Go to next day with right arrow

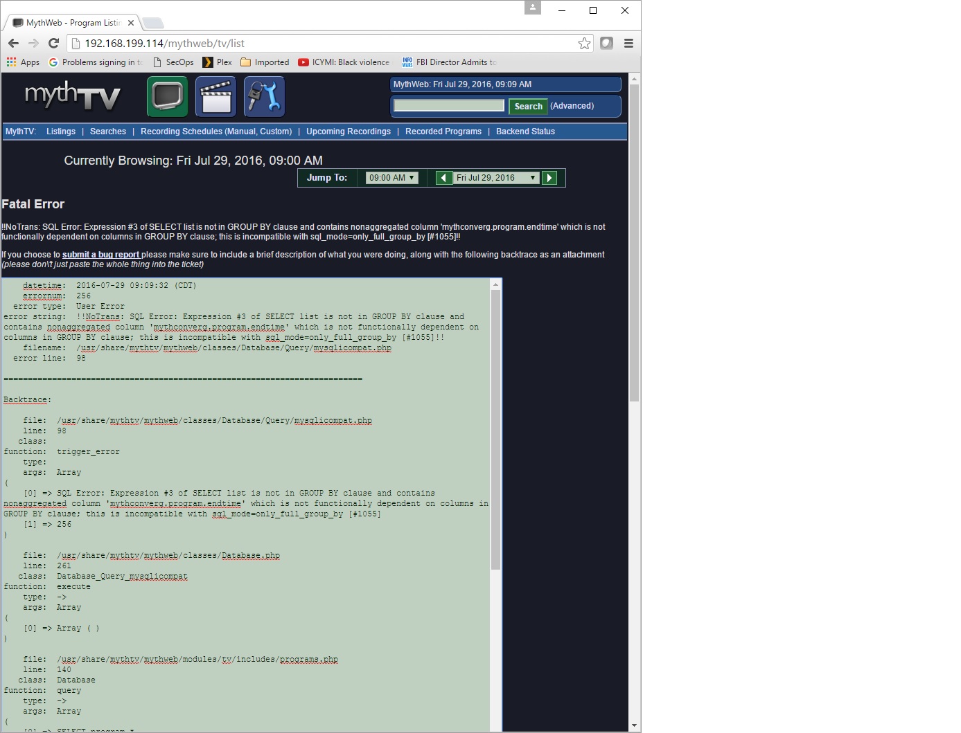[x=549, y=178]
